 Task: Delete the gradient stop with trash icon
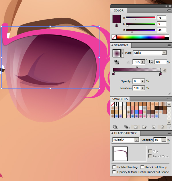tap(165, 70)
